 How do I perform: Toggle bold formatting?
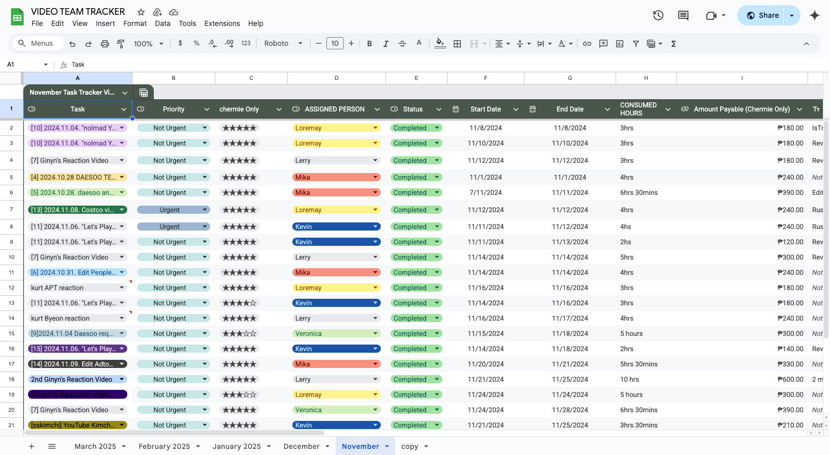point(369,44)
